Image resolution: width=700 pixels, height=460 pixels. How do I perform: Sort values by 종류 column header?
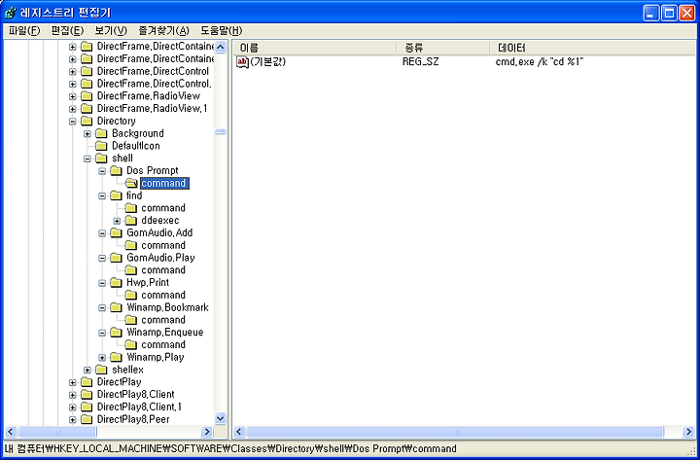[x=443, y=48]
